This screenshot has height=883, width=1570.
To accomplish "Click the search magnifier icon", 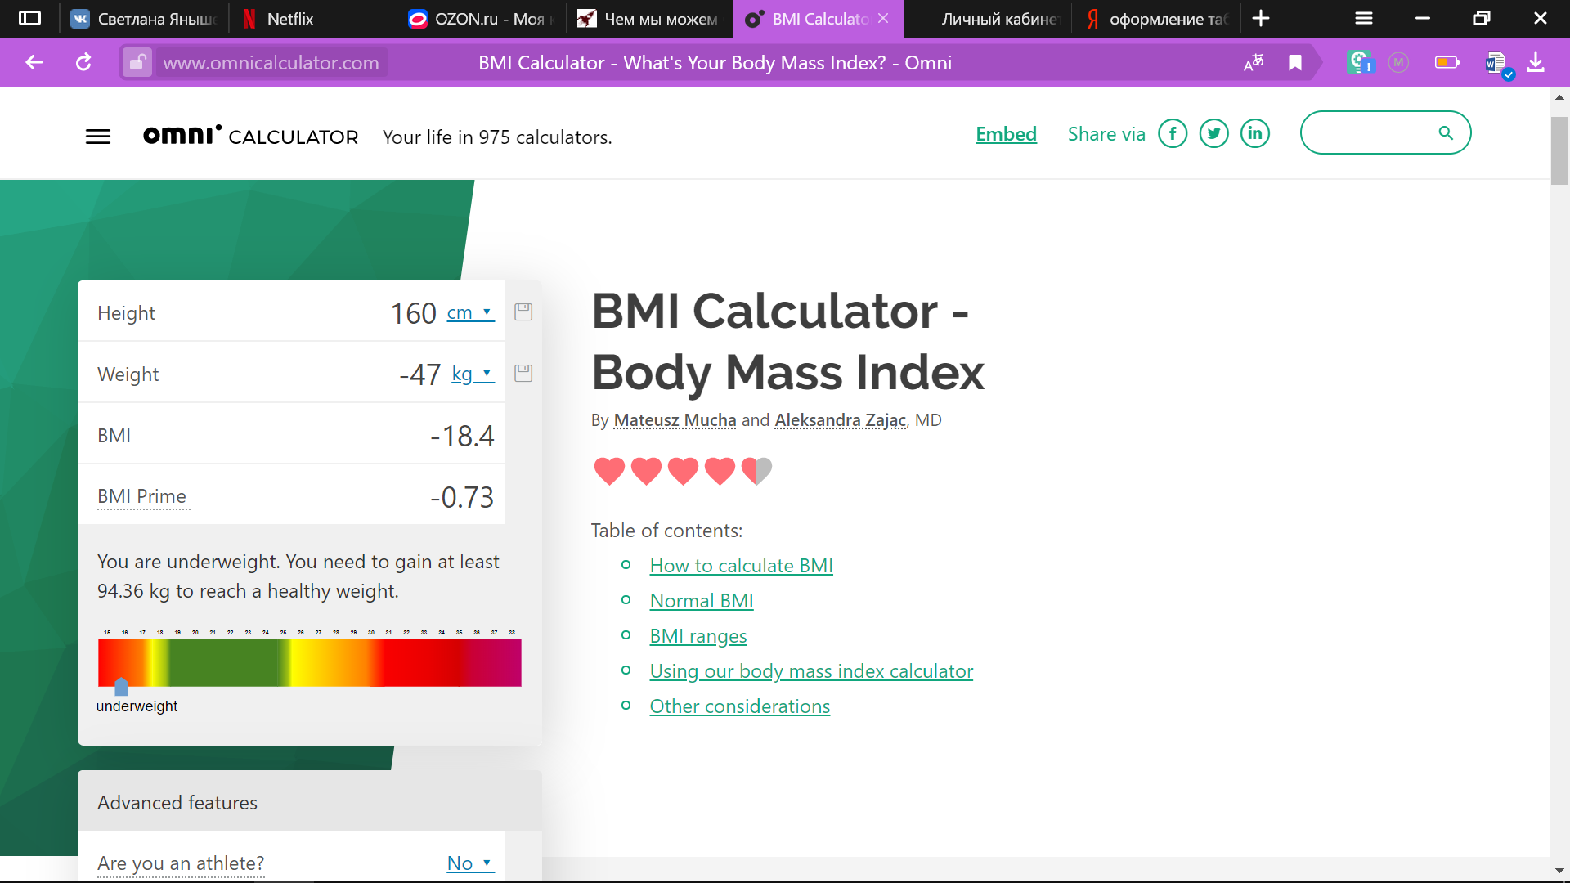I will (1445, 132).
